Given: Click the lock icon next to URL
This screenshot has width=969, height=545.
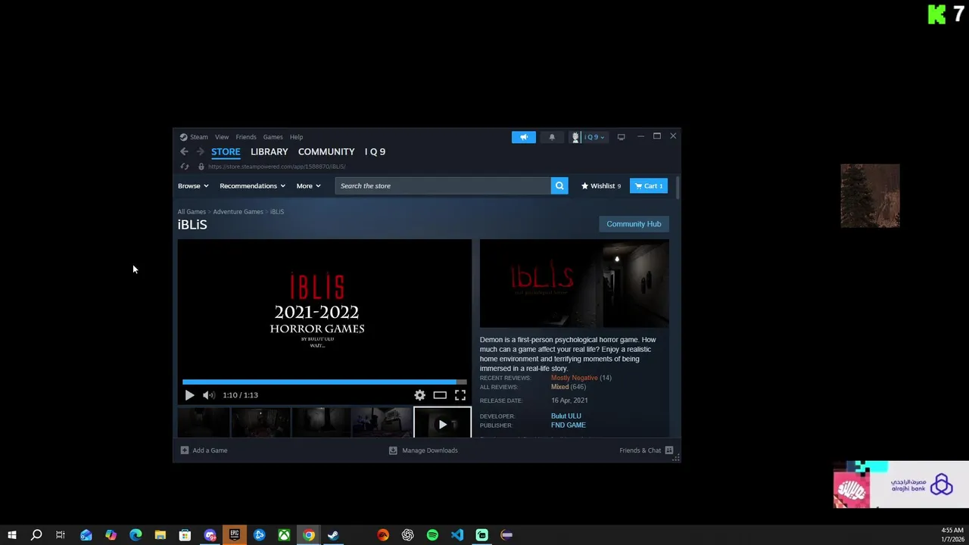Looking at the screenshot, I should click(201, 167).
